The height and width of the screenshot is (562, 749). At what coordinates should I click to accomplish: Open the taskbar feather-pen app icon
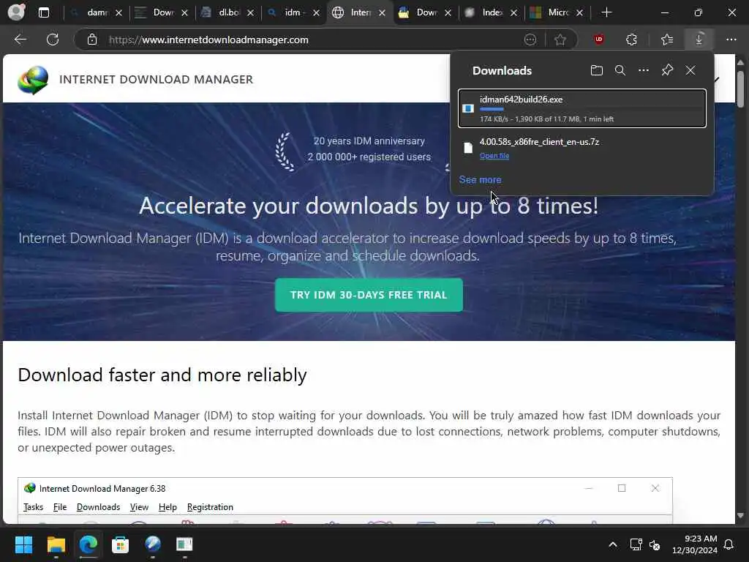point(153,544)
